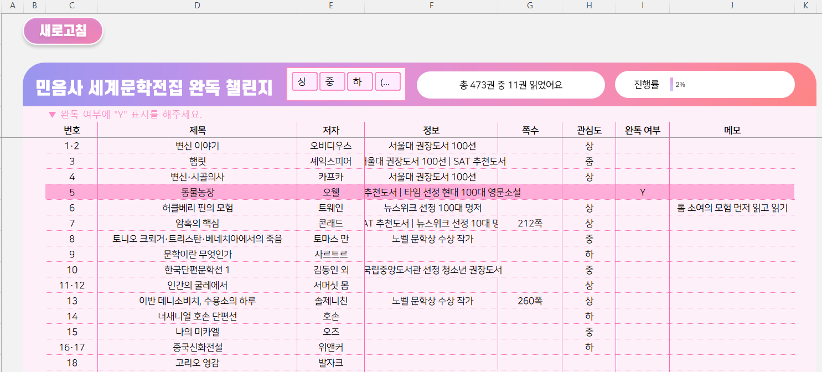Select the "(..." slicer item

point(387,82)
